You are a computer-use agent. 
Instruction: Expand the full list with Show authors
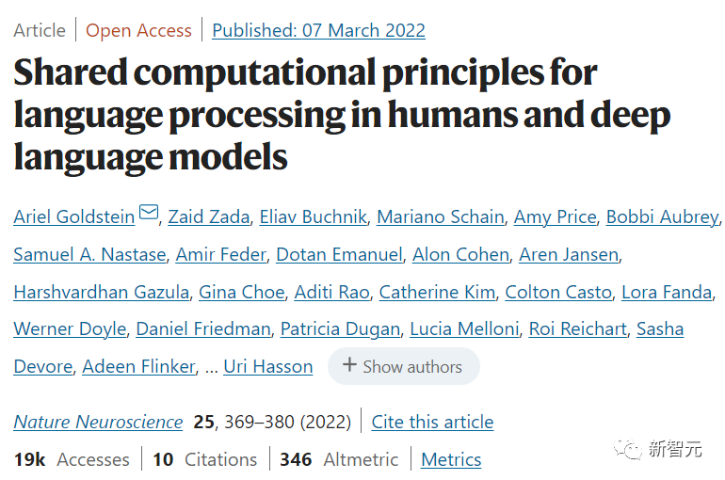click(404, 366)
